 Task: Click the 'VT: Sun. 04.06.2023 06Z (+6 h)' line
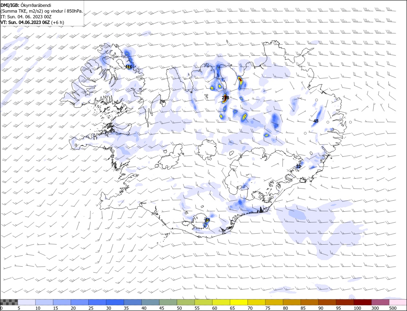pos(33,22)
